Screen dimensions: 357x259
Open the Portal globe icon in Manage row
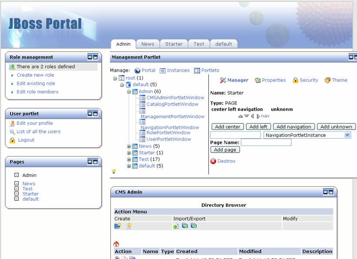point(137,70)
